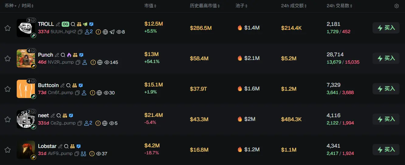Click the edit pencil icon beside neet
405x165 pixels.
(x=53, y=116)
